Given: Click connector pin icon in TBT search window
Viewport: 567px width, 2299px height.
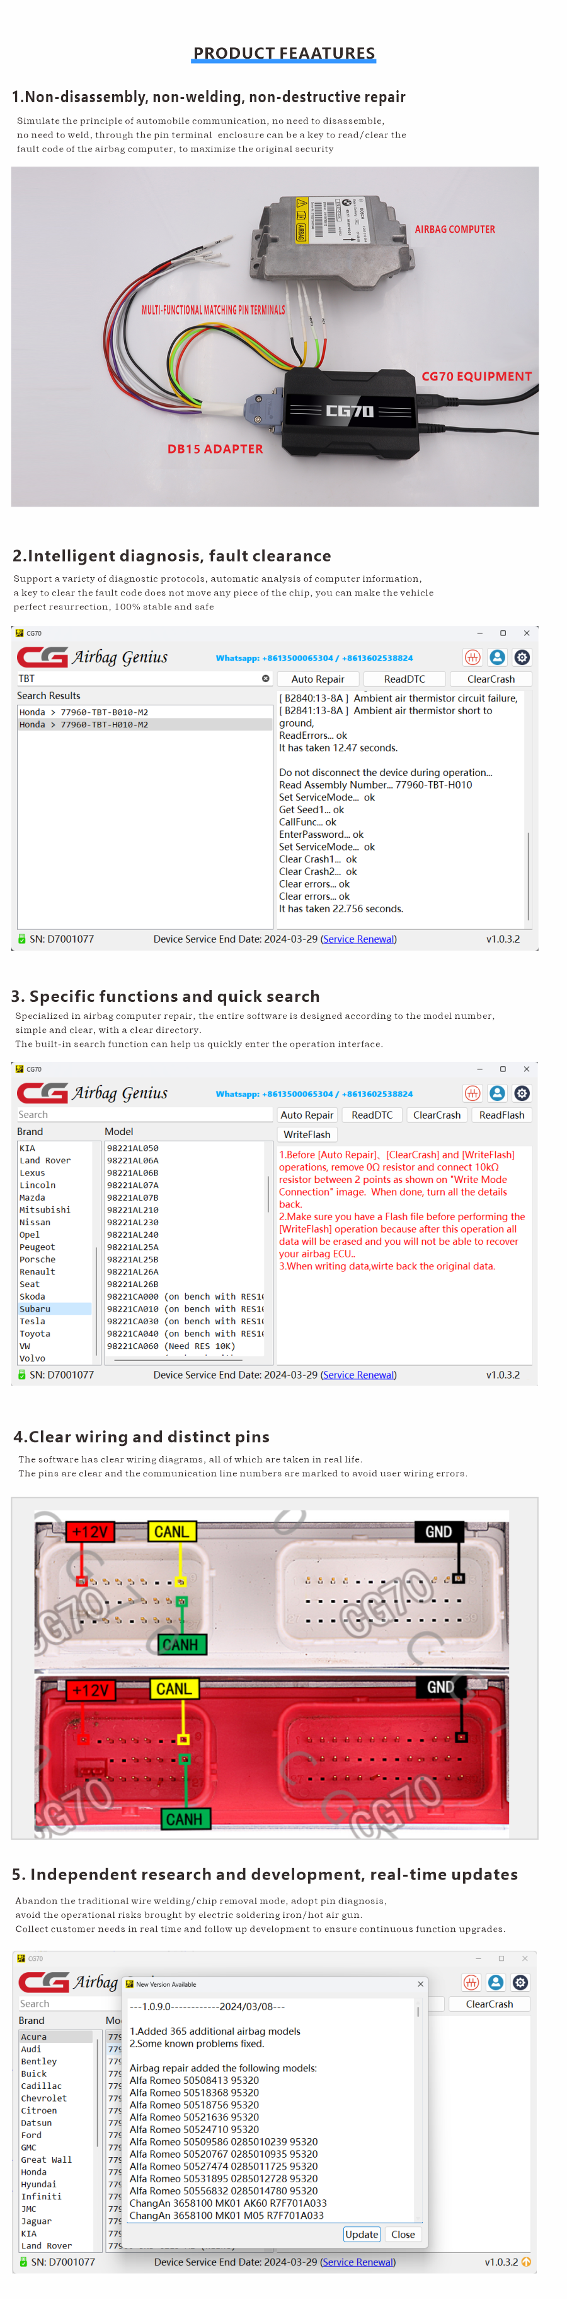Looking at the screenshot, I should (472, 658).
